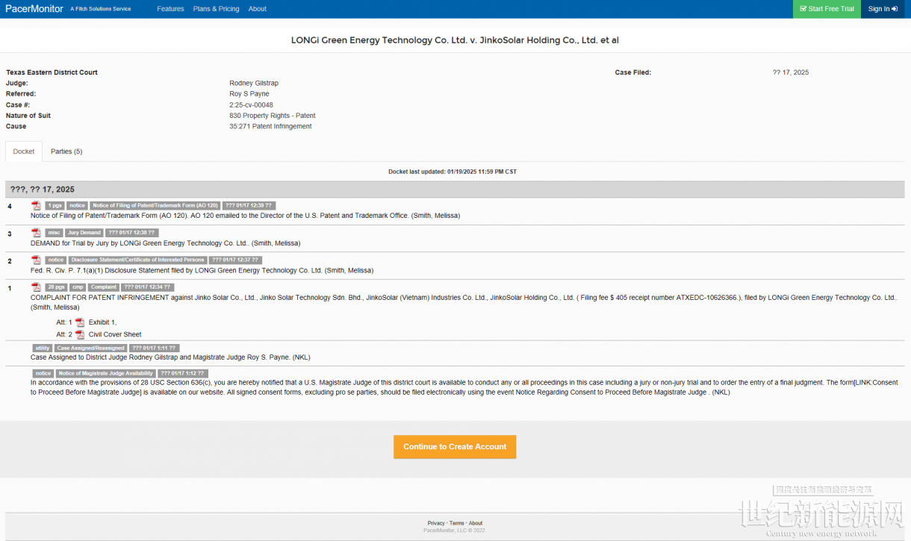Click the 'Jury Demand' tag
Viewport: 911px width, 541px height.
[x=84, y=233]
